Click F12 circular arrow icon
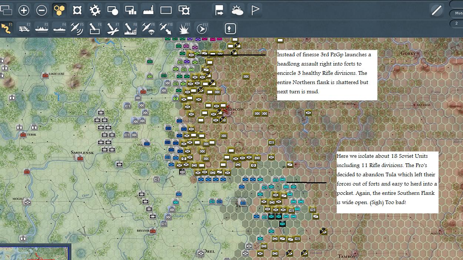Viewport: 463px width, 260px height. click(x=202, y=29)
